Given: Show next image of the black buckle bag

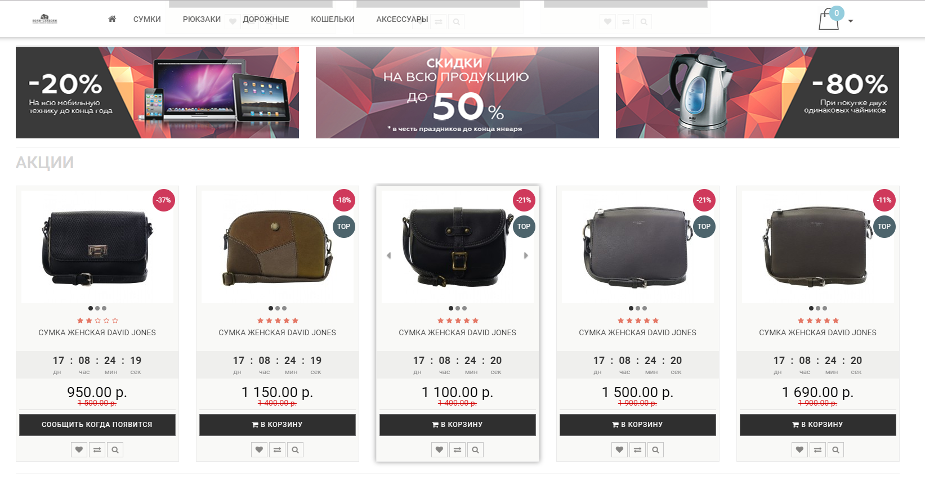Looking at the screenshot, I should [x=526, y=255].
